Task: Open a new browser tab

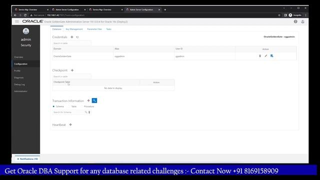Action: [x=165, y=9]
